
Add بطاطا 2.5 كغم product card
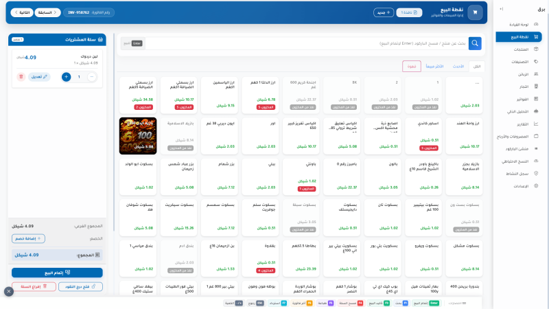click(x=301, y=259)
